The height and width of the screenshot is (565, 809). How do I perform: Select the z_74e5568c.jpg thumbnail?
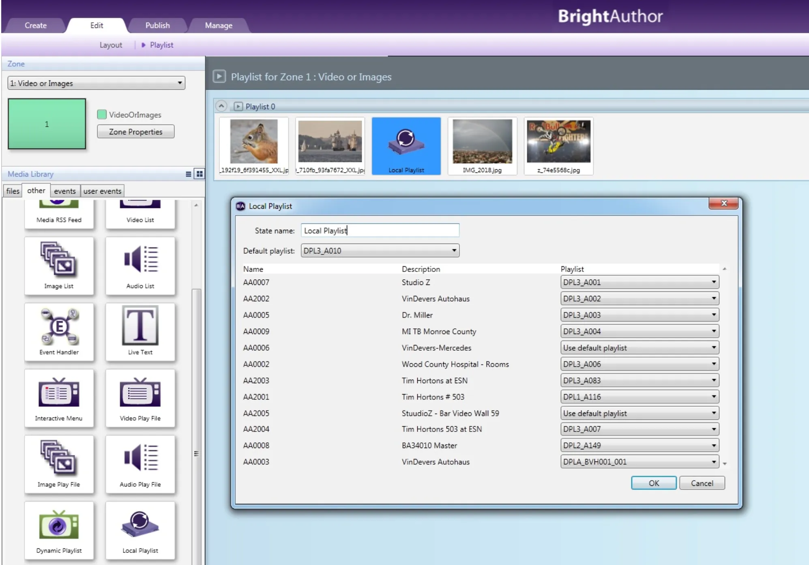pos(558,146)
